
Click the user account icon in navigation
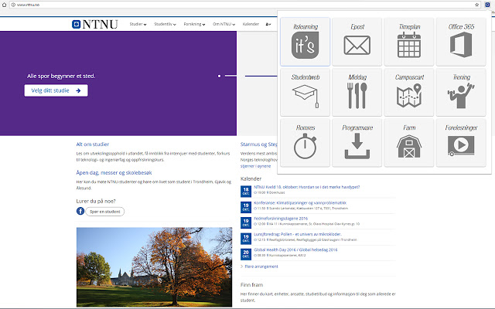click(268, 24)
